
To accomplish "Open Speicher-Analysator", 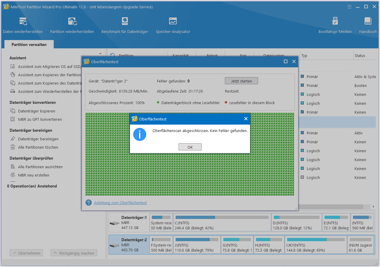I will click(x=173, y=25).
